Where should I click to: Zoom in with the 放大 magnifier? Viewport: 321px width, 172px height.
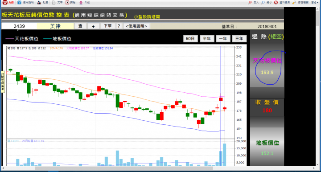(x=254, y=3)
